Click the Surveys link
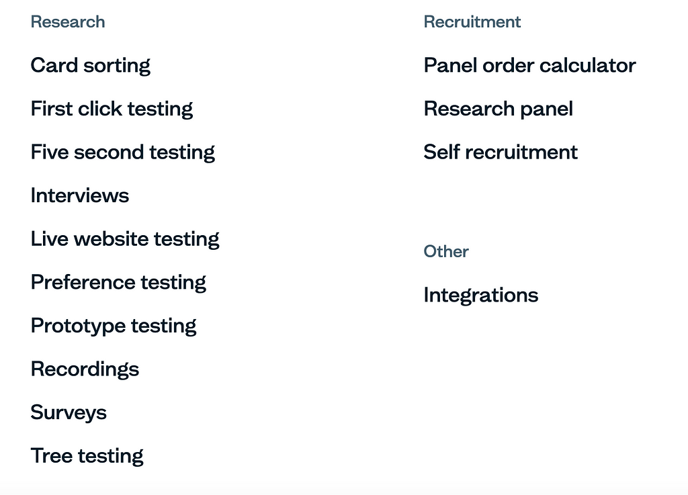The height and width of the screenshot is (495, 688). [69, 413]
